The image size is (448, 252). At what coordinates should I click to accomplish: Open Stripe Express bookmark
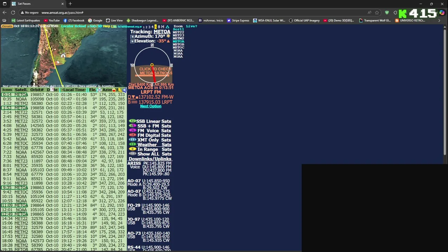pyautogui.click(x=238, y=20)
